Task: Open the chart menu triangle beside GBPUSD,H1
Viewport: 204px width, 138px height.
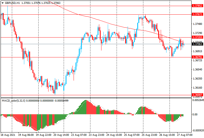Action: [2, 3]
